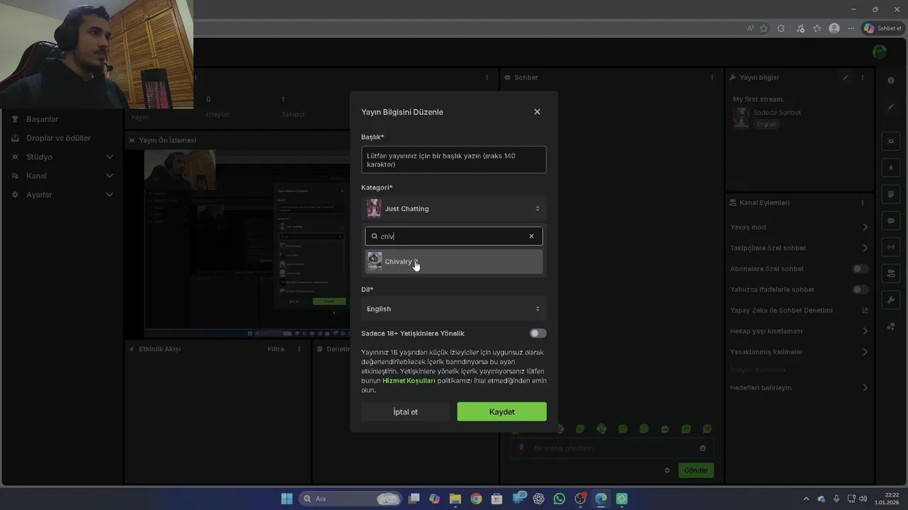Image resolution: width=908 pixels, height=510 pixels.
Task: Open ChatGPT app from taskbar
Action: (x=538, y=499)
